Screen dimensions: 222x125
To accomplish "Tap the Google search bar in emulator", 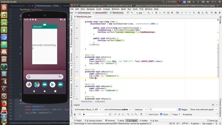I will tap(45, 77).
